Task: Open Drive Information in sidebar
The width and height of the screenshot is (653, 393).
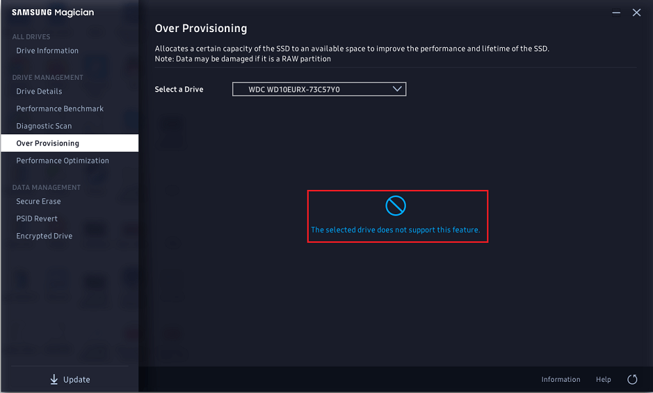Action: tap(47, 50)
